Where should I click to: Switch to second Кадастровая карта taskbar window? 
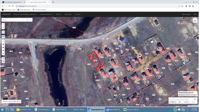113,110
